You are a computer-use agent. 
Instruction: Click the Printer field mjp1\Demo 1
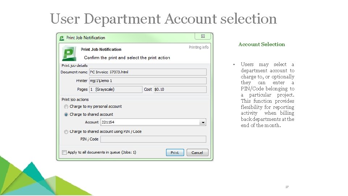point(148,81)
